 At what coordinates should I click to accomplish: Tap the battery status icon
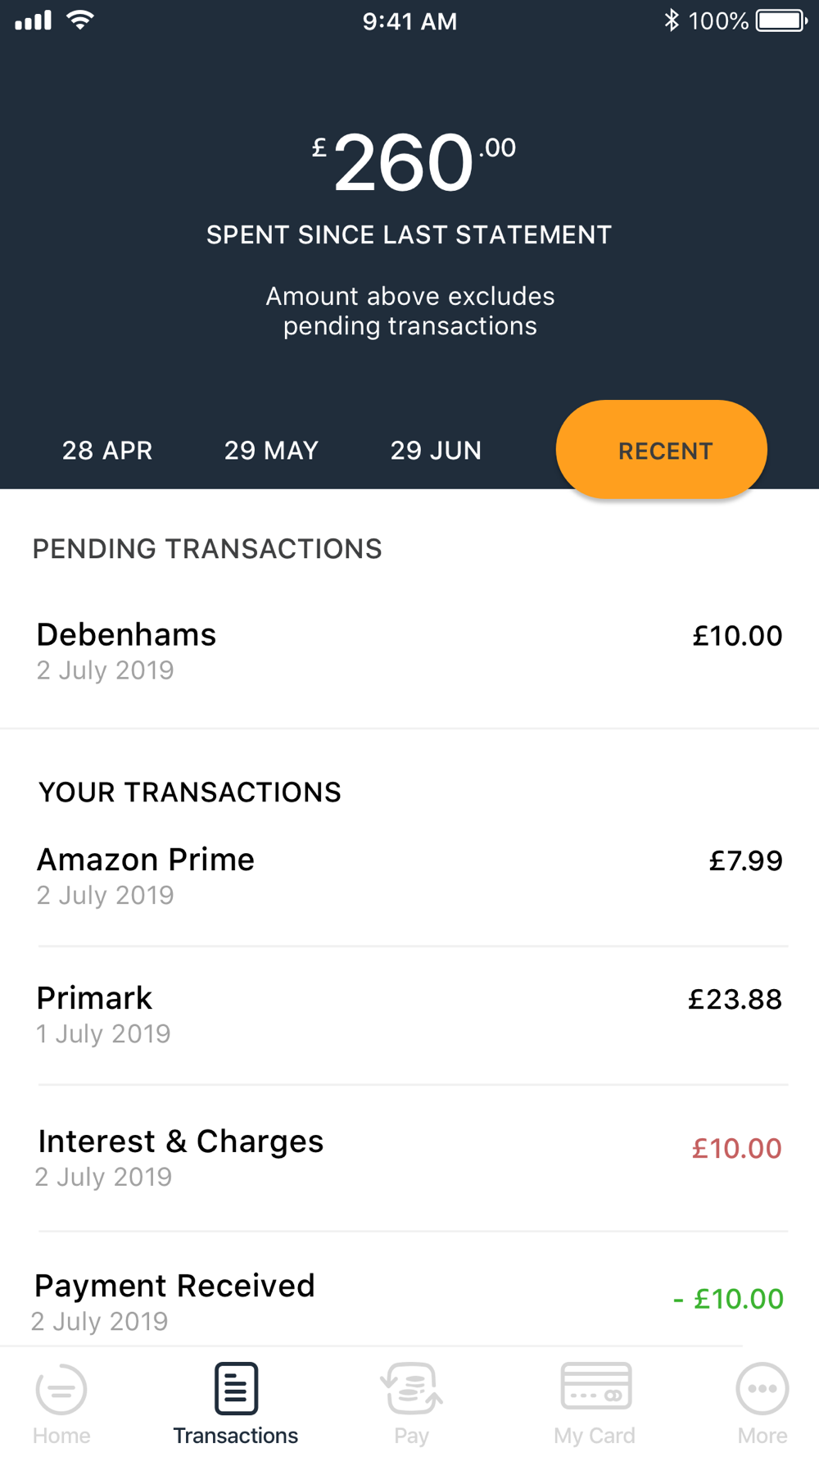click(x=782, y=20)
